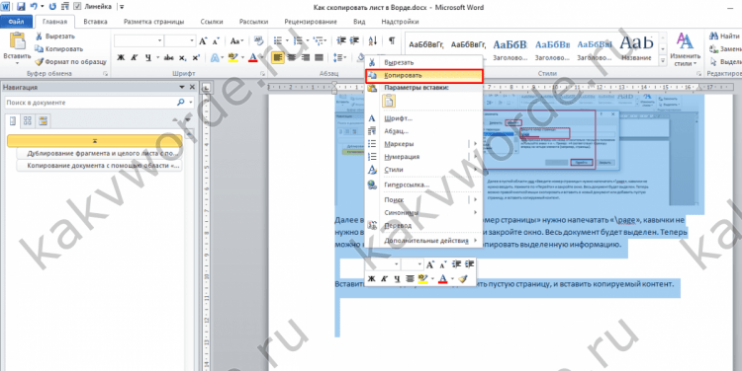Open the font name dropdown in ribbon
The image size is (742, 371).
[x=159, y=41]
